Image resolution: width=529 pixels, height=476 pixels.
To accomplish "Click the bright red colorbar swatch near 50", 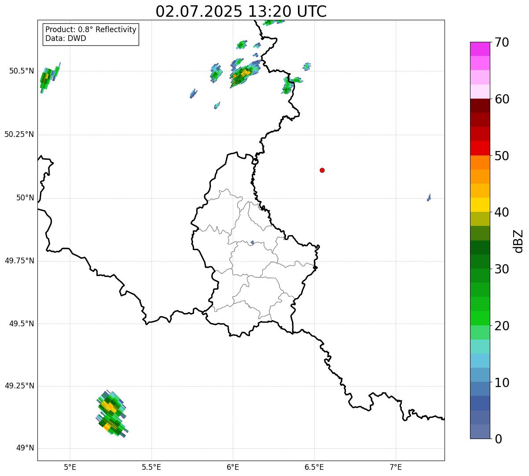I will [480, 148].
